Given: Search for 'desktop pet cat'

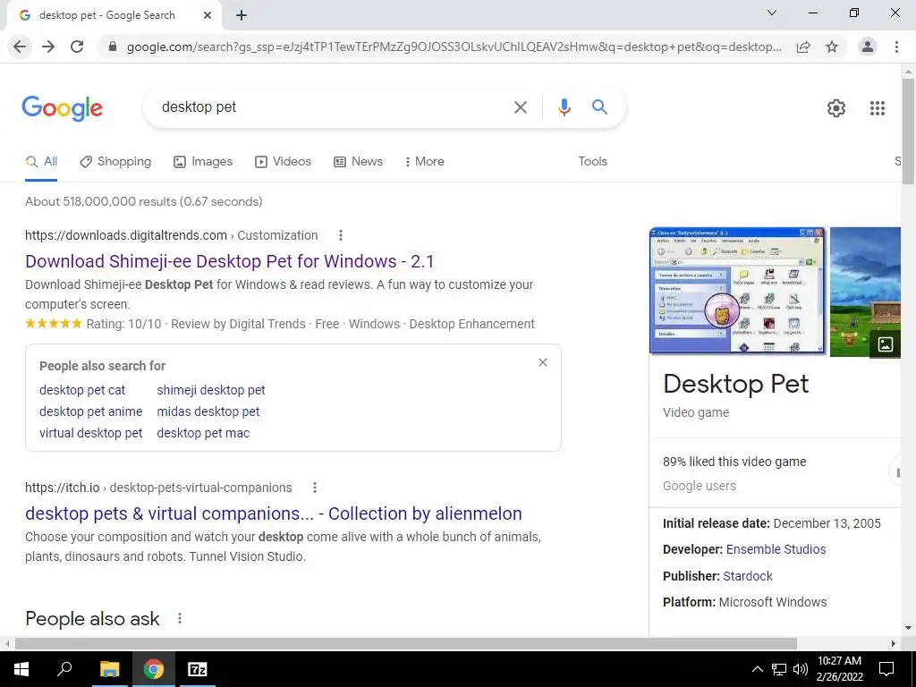Looking at the screenshot, I should coord(82,390).
